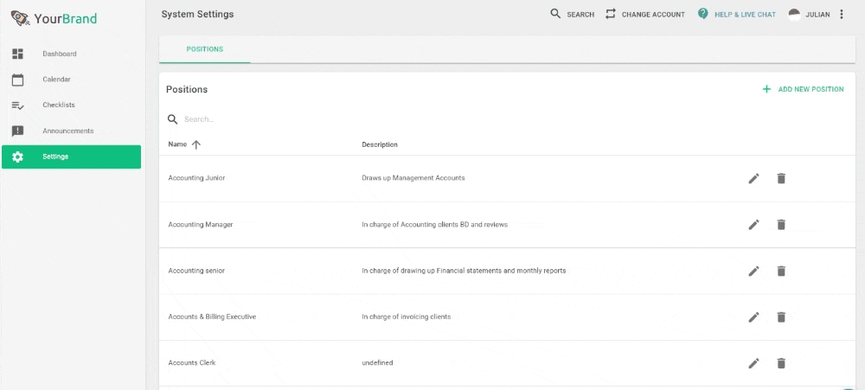Edit the Accounting senior position
Image resolution: width=865 pixels, height=390 pixels.
tap(753, 271)
